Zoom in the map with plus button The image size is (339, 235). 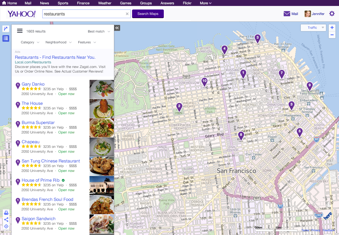click(332, 28)
